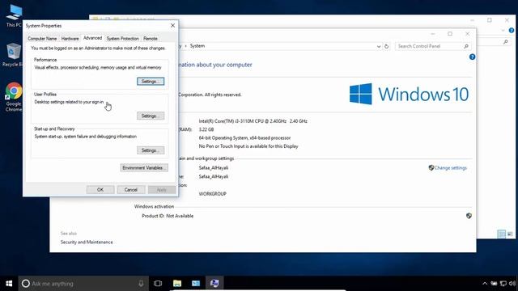This screenshot has height=291, width=518.
Task: Open the This PC desktop icon
Action: point(13,15)
